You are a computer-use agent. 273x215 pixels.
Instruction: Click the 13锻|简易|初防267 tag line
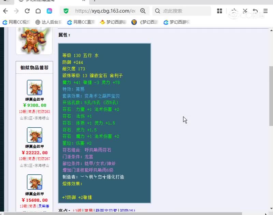click(x=34, y=159)
